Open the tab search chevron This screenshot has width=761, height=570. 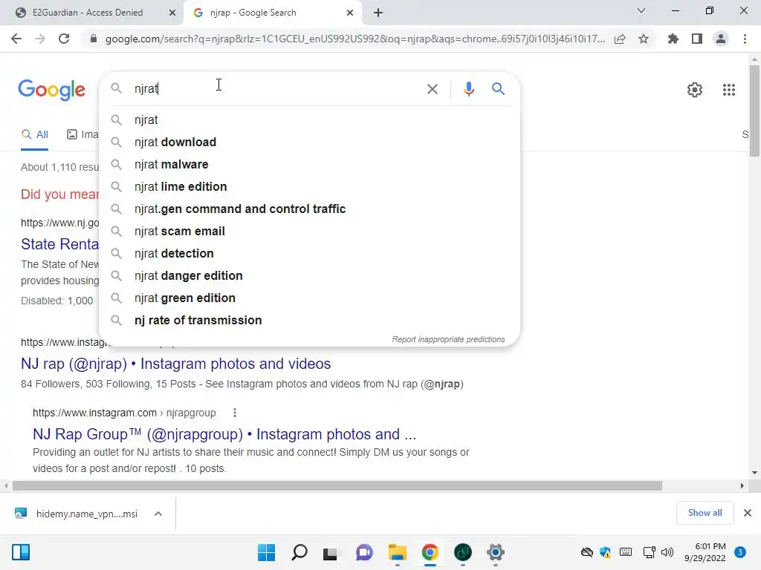[641, 10]
